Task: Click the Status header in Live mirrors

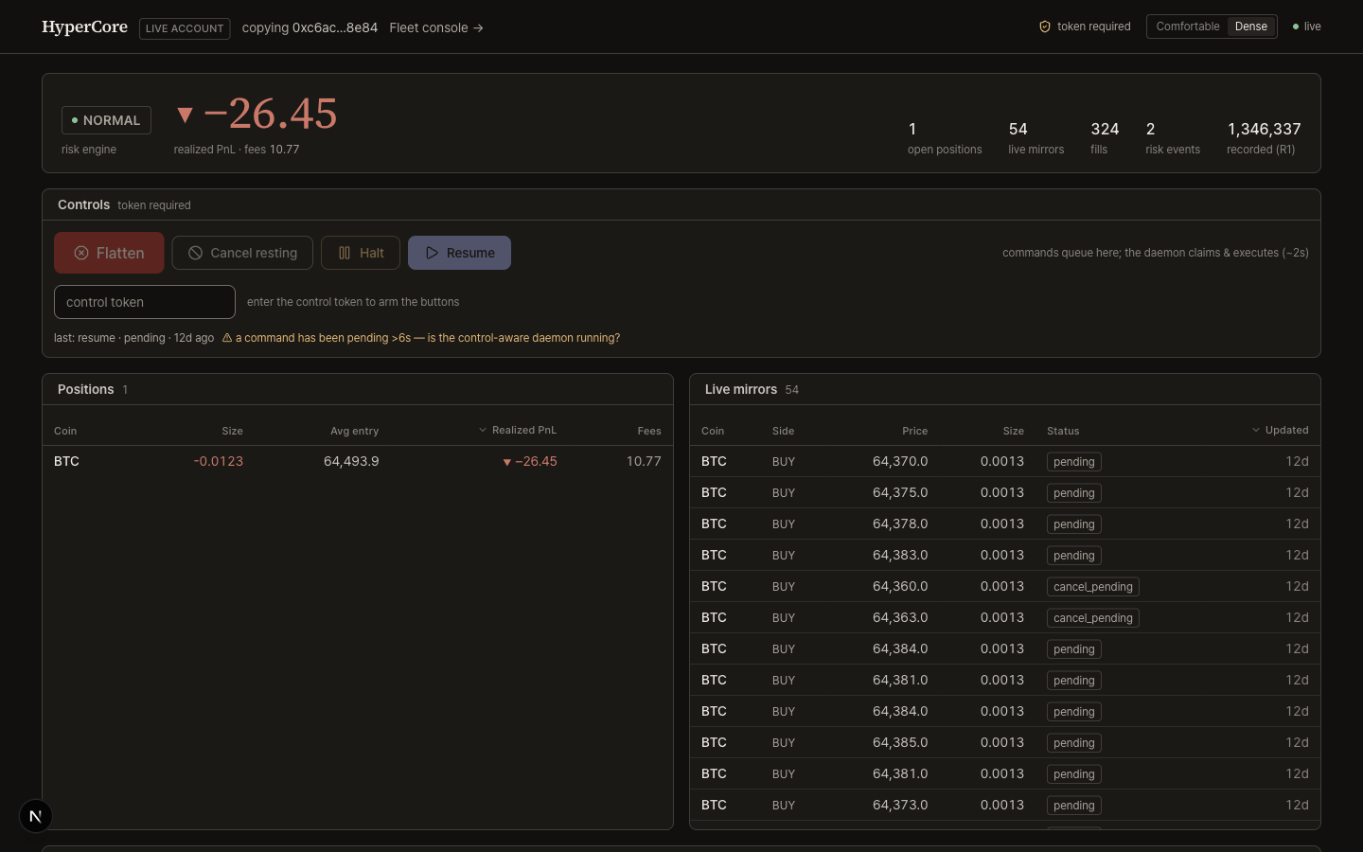Action: coord(1063,431)
